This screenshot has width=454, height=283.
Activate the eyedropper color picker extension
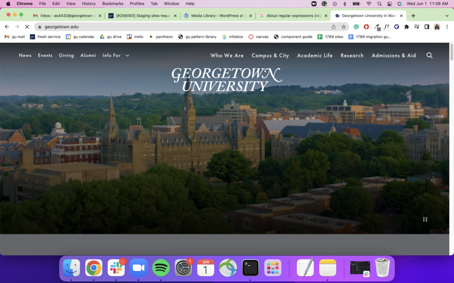(x=377, y=27)
